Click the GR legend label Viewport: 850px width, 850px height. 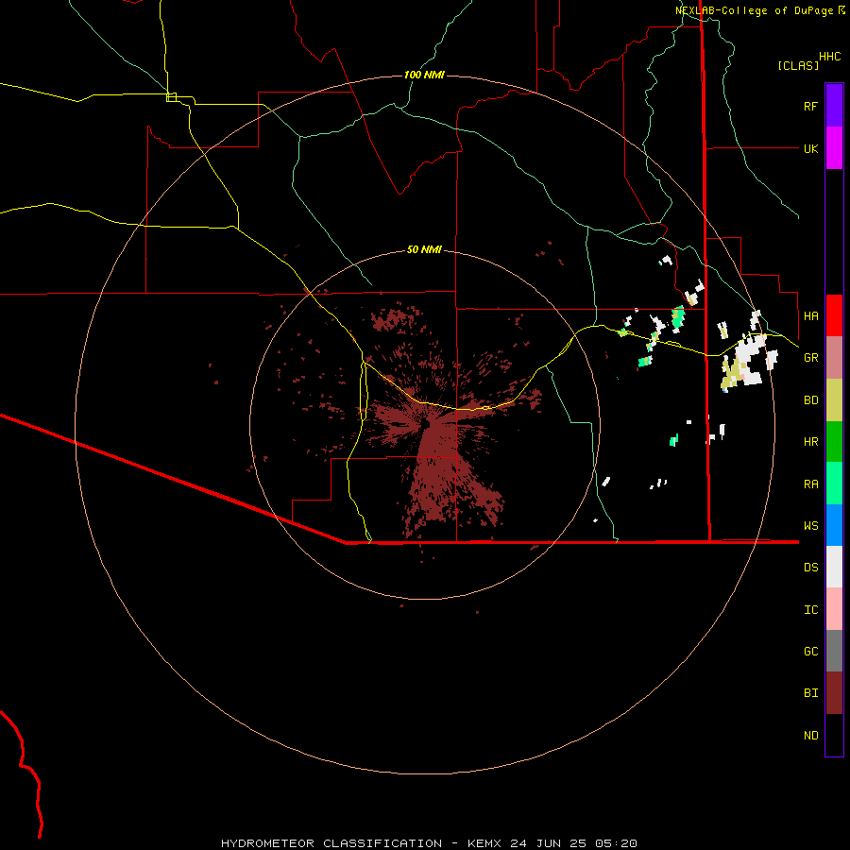[810, 358]
